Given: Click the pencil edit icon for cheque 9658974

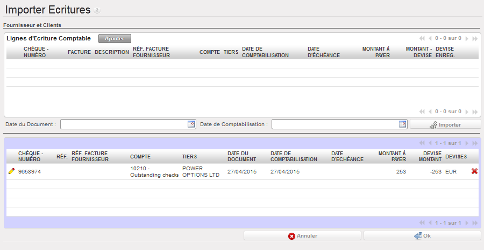Looking at the screenshot, I should [x=11, y=171].
